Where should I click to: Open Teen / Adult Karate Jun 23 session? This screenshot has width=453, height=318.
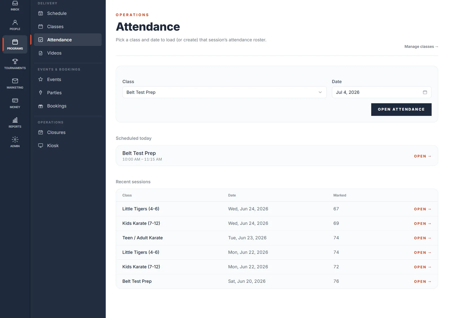click(x=422, y=238)
